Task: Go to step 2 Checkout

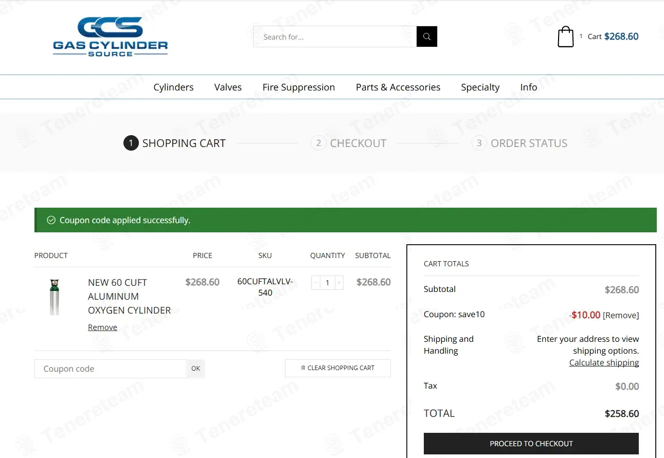Action: click(349, 143)
